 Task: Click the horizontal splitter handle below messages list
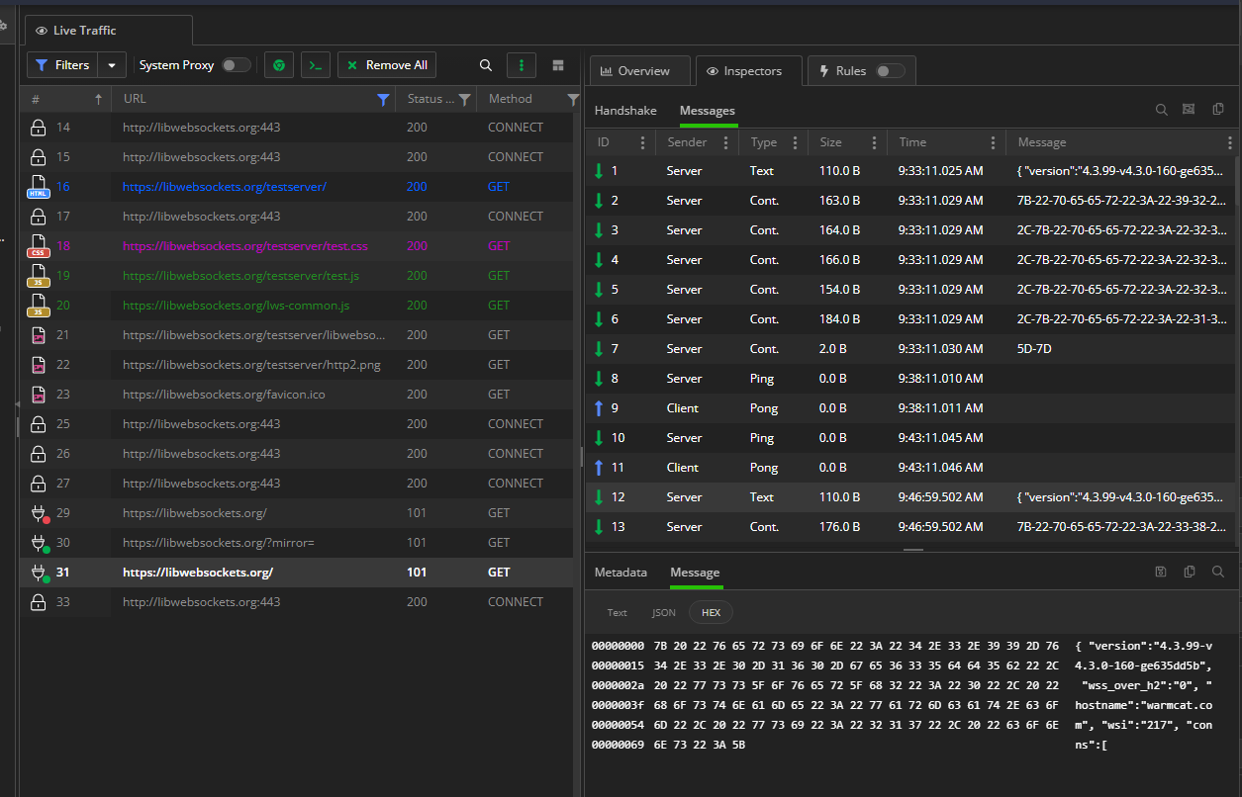coord(912,550)
